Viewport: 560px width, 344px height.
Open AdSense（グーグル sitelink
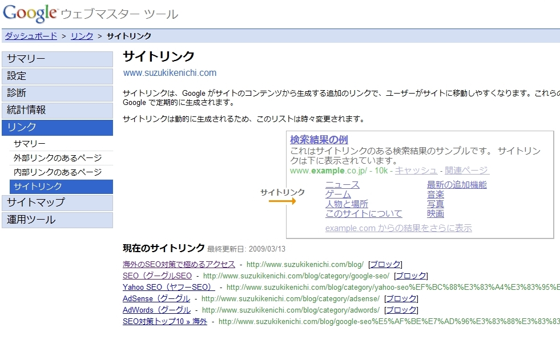(156, 299)
